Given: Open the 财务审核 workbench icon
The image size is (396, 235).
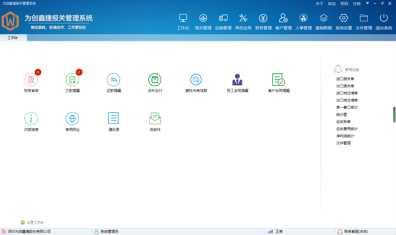Looking at the screenshot, I should pyautogui.click(x=31, y=80).
